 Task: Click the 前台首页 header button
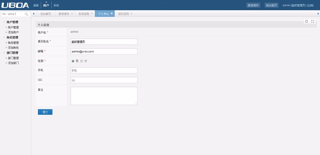[x=271, y=6]
